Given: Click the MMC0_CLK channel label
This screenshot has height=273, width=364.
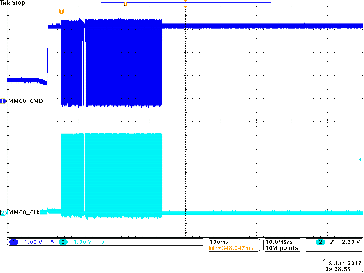Looking at the screenshot, I should pos(24,213).
